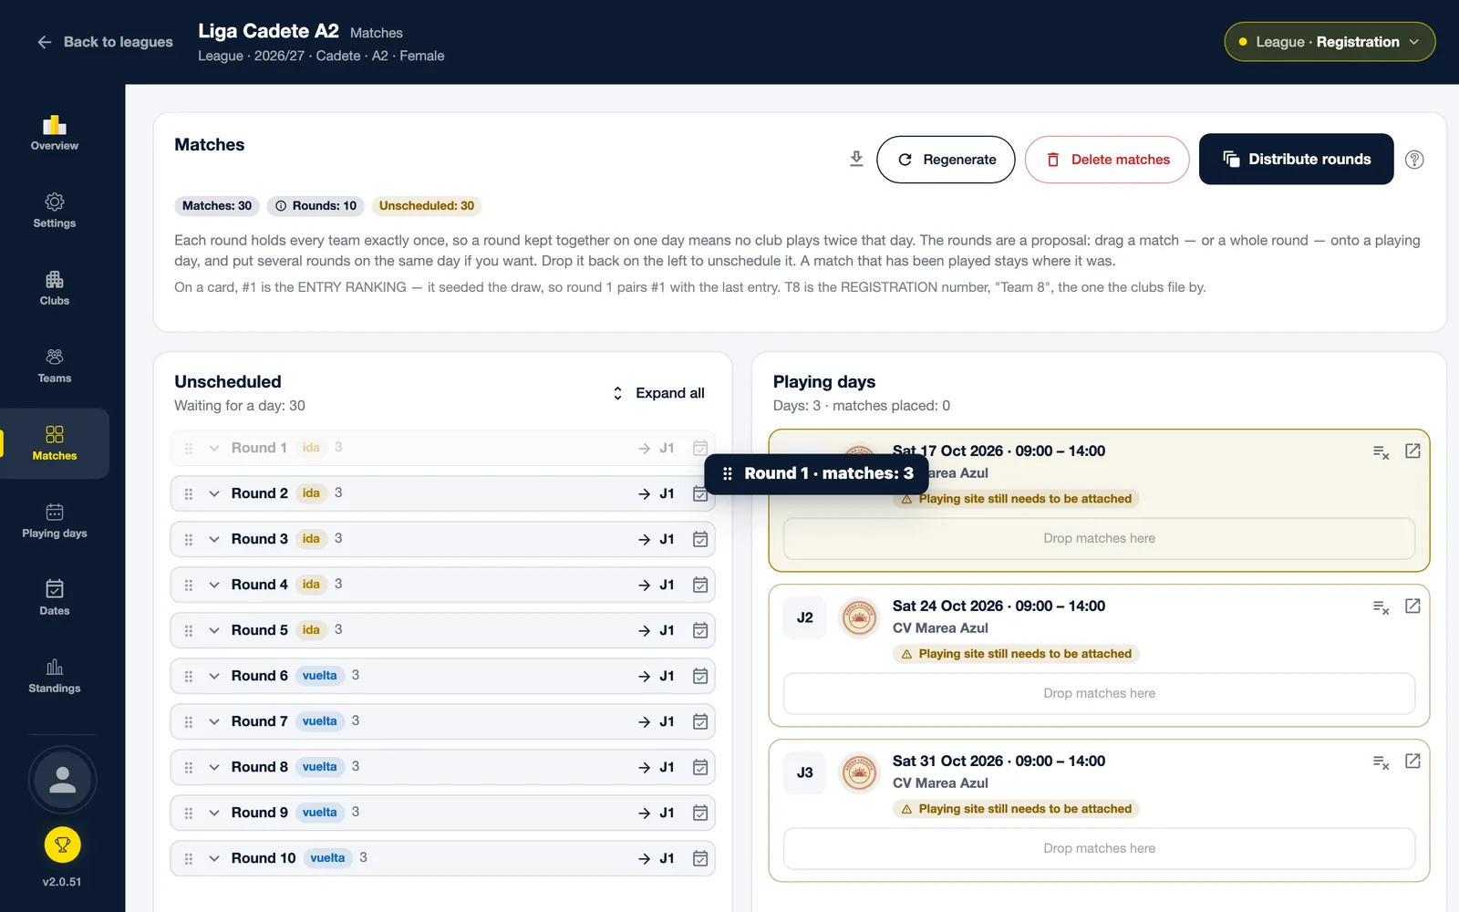This screenshot has height=912, width=1459.
Task: Clear matches icon on Sat 31 Oct day
Action: pos(1381,762)
